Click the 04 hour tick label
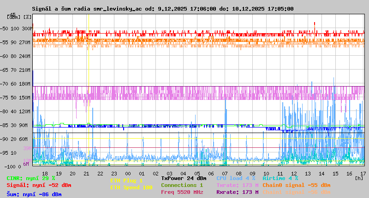 pos(183,174)
